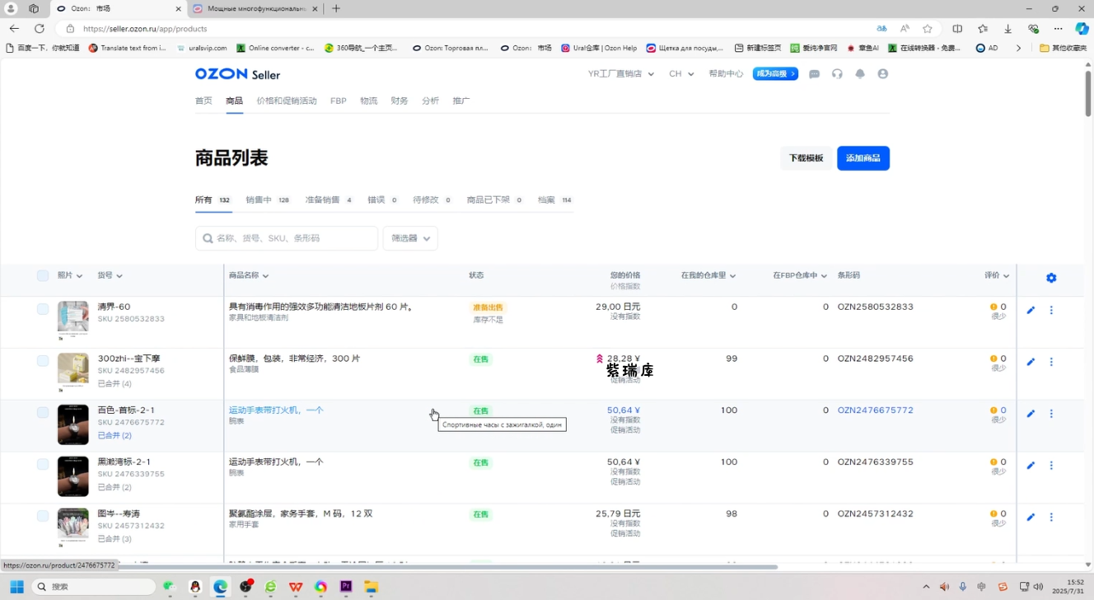This screenshot has width=1094, height=600.
Task: Click the edit pencil for 清界-60 row
Action: (1031, 311)
